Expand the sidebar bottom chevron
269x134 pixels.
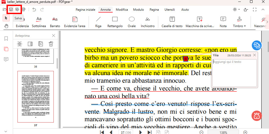pyautogui.click(x=6, y=132)
